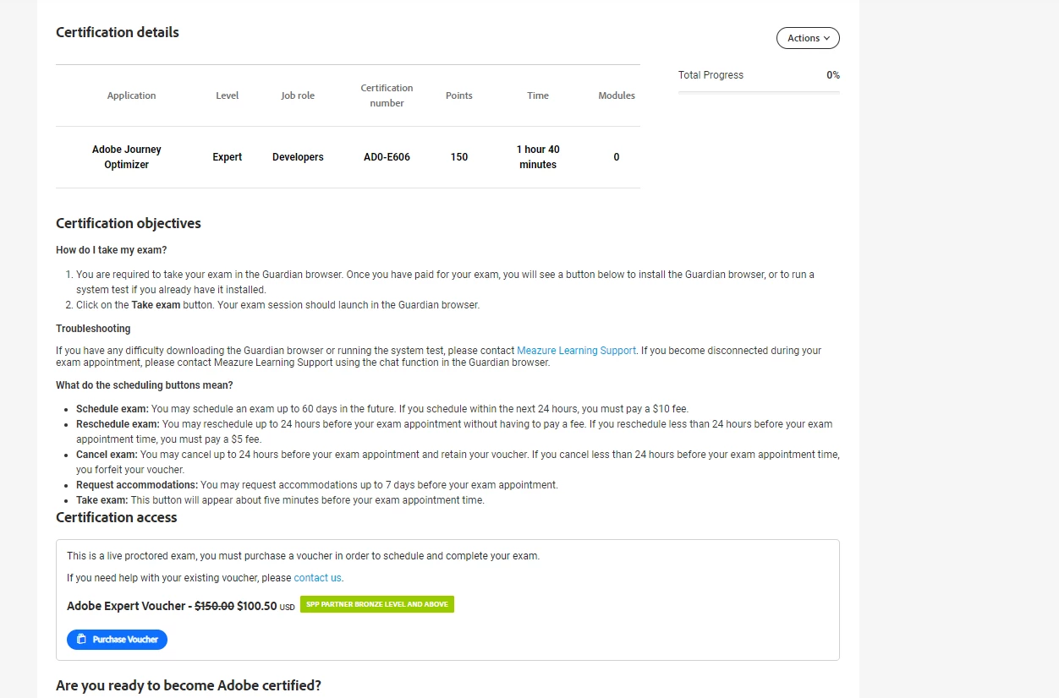Click 'Are you ready to become Adobe certified?'
Viewport: 1059px width, 698px height.
(x=189, y=685)
